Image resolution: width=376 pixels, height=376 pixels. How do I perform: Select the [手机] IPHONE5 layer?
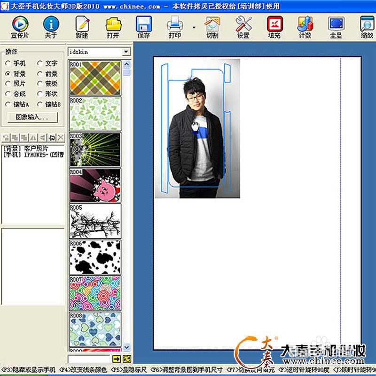pos(33,155)
